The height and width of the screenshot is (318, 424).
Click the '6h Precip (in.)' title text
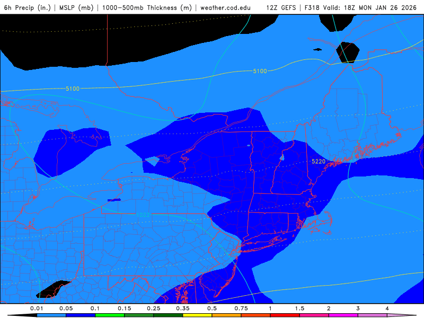28,7
